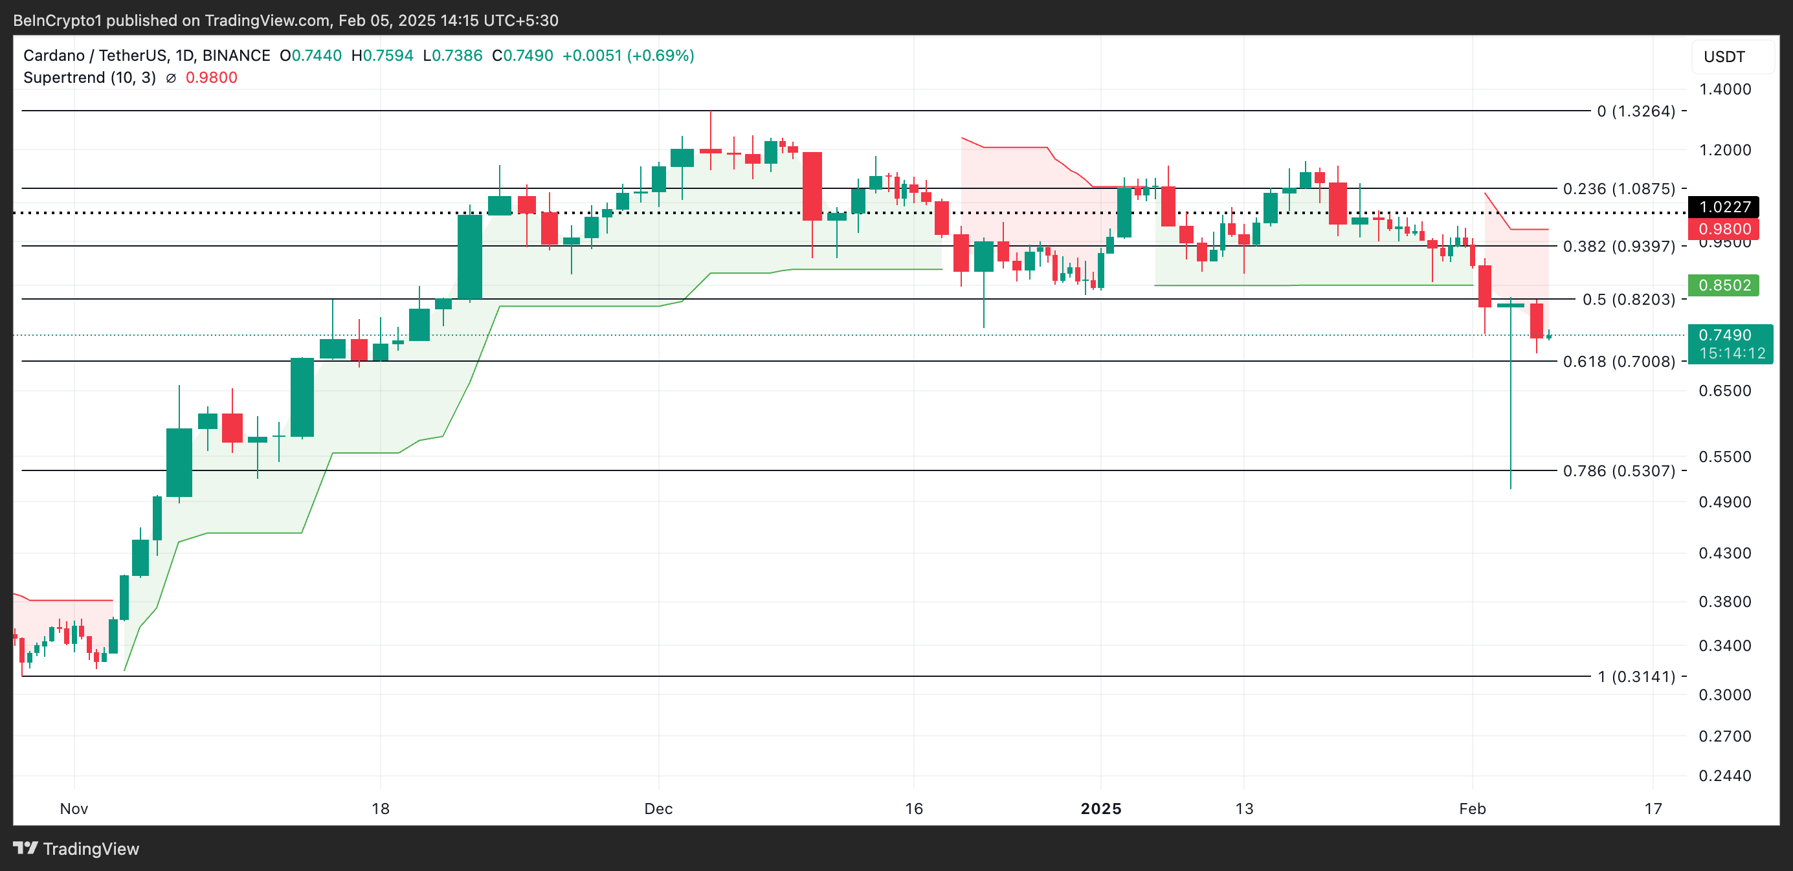The width and height of the screenshot is (1793, 871).
Task: Click the Supertrend empty-value symbol icon
Action: point(170,78)
